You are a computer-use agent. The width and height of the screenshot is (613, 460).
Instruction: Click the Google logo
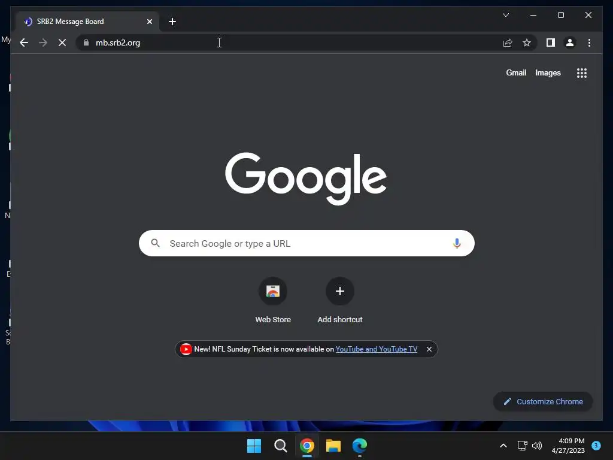click(306, 178)
